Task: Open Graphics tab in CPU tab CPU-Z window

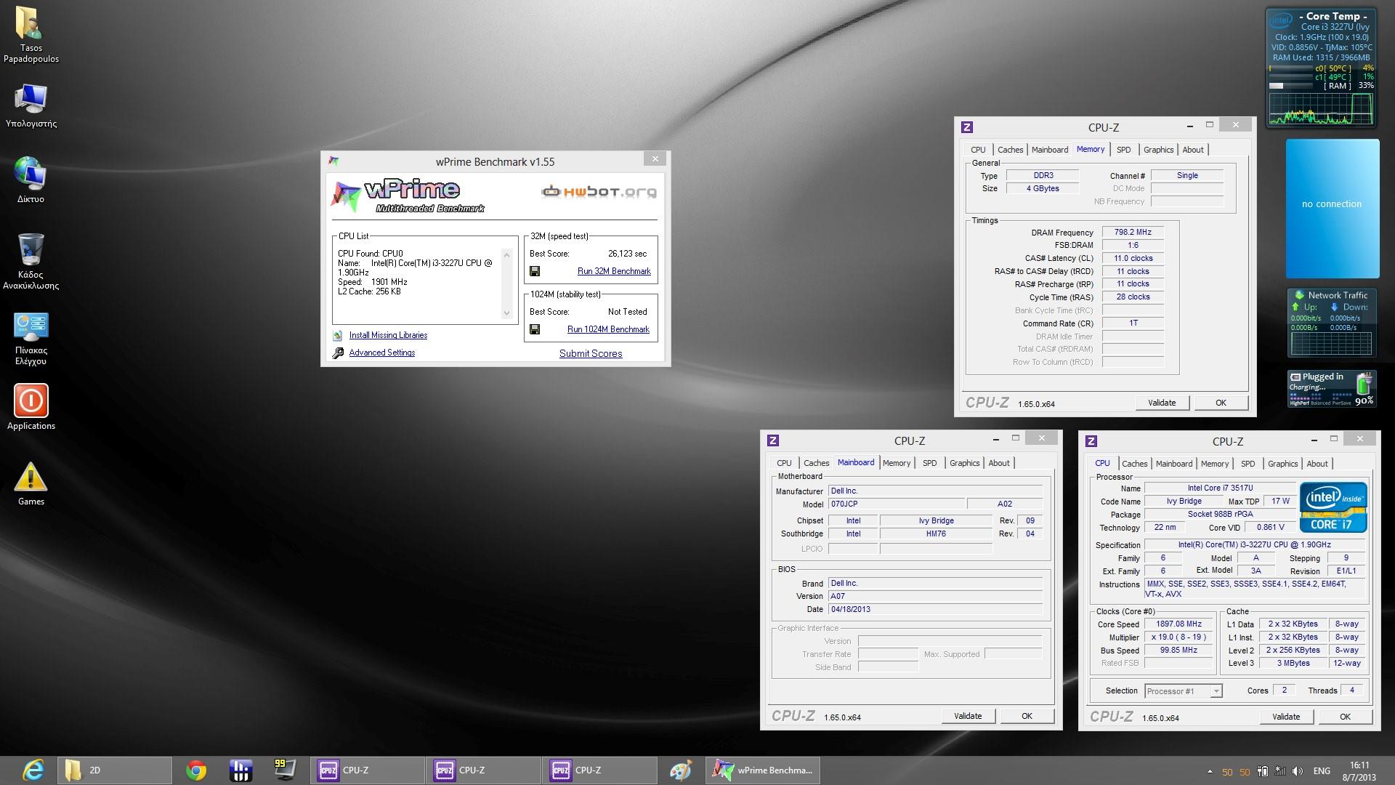Action: pos(1282,464)
